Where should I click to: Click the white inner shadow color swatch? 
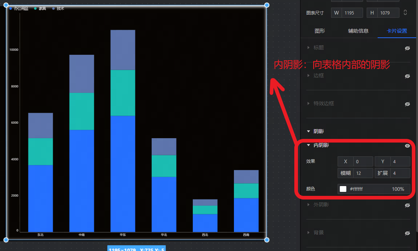(343, 189)
